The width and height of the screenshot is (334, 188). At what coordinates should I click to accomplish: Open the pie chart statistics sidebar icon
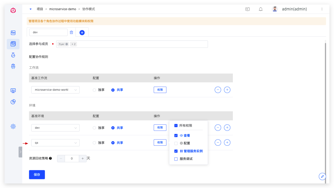(13, 102)
